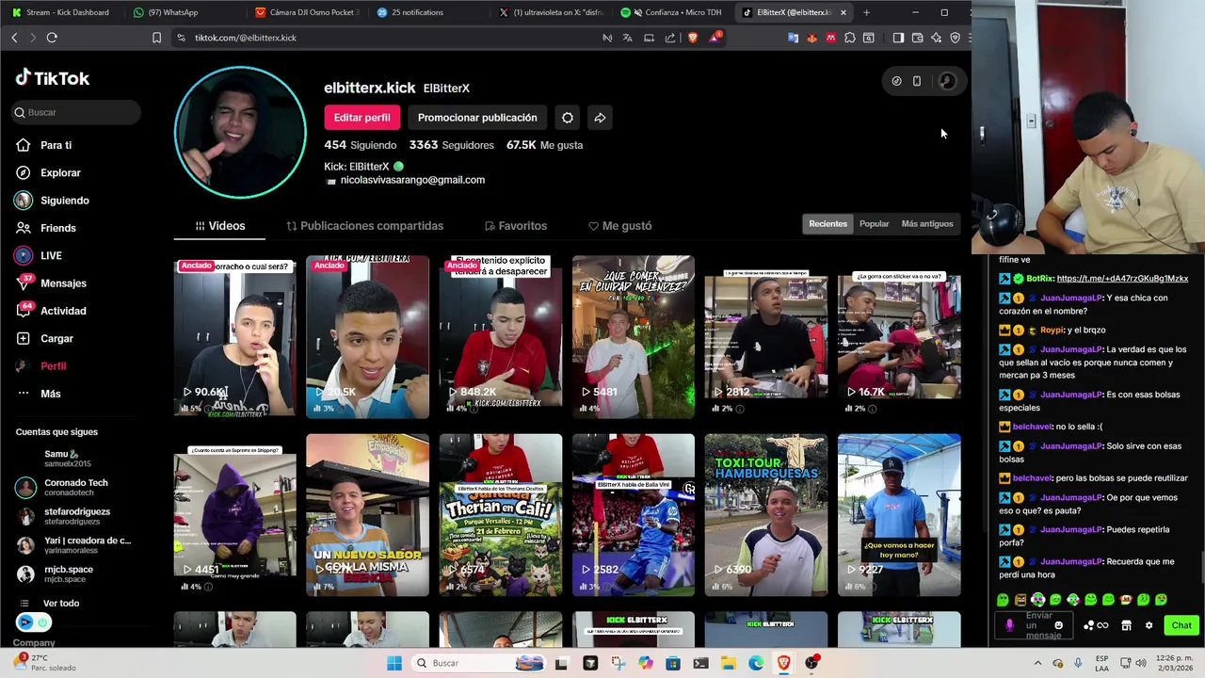This screenshot has width=1205, height=678.
Task: Open Coronado Tech followed account
Action: coord(75,487)
